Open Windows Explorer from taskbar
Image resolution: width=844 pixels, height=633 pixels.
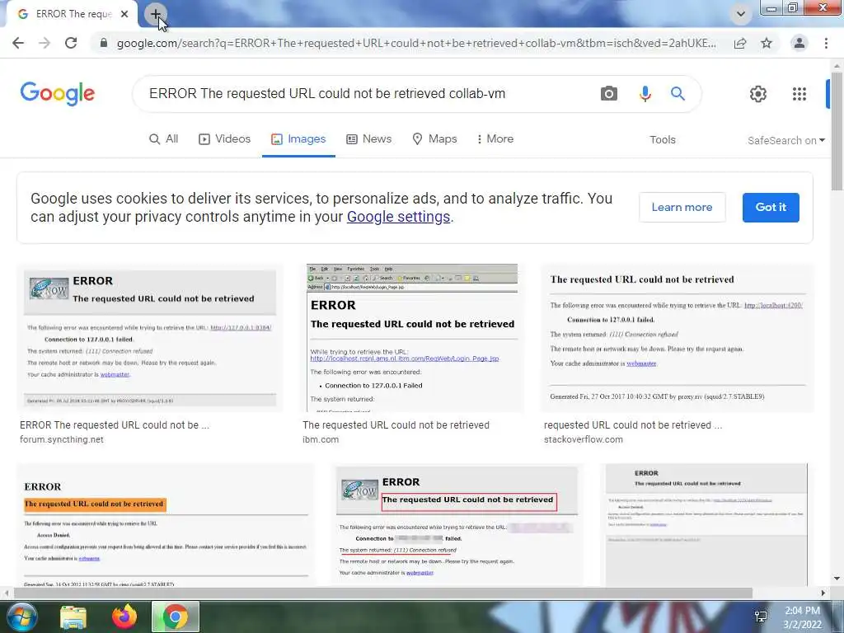73,617
